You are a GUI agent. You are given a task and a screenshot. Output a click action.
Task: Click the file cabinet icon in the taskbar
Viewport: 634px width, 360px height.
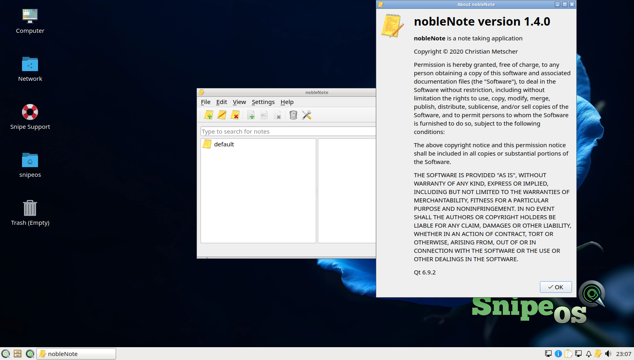point(18,354)
